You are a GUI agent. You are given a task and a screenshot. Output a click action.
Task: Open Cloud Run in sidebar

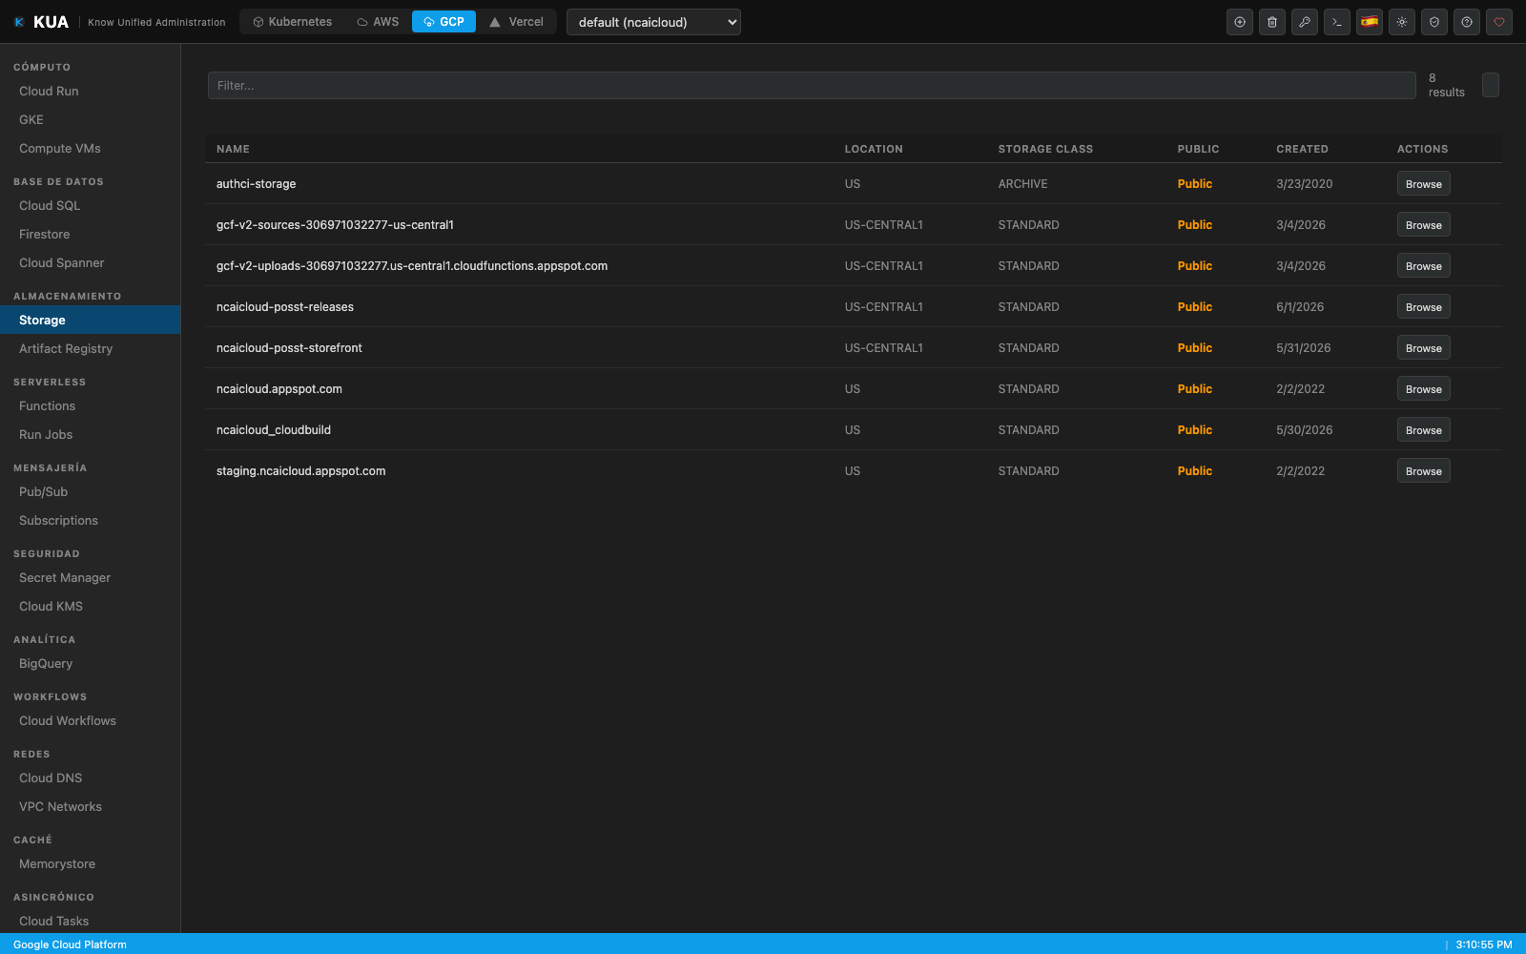click(x=90, y=92)
